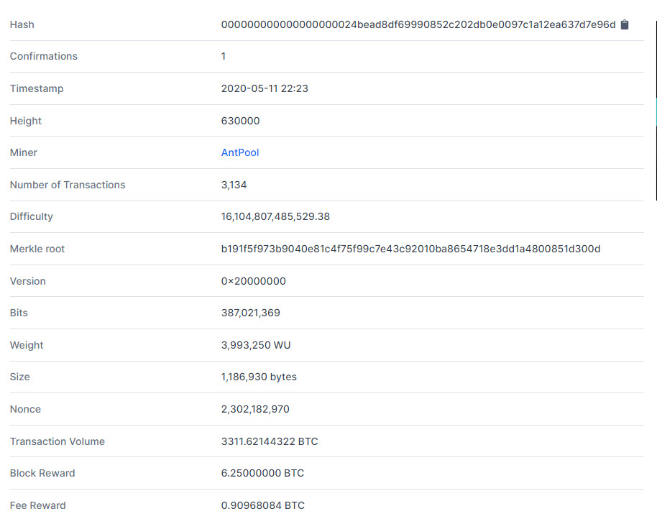Select timestamp value 2020-05-11 22:23
The width and height of the screenshot is (657, 519).
[265, 88]
